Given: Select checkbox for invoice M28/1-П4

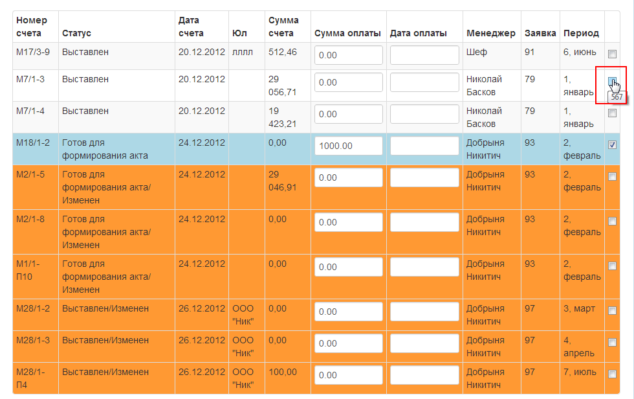Looking at the screenshot, I should (x=612, y=374).
